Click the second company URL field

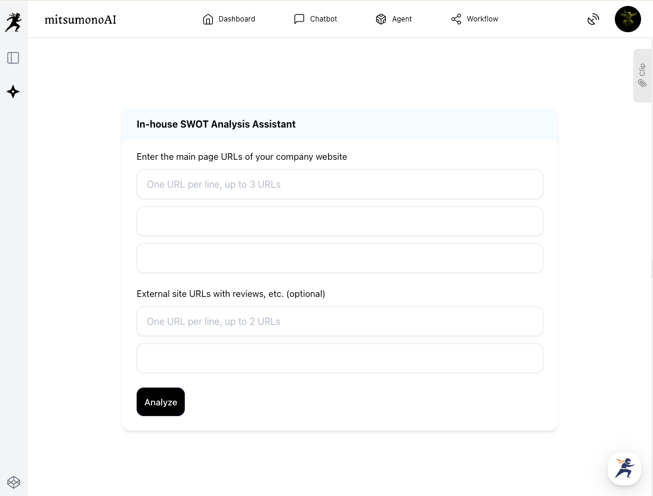(x=340, y=221)
